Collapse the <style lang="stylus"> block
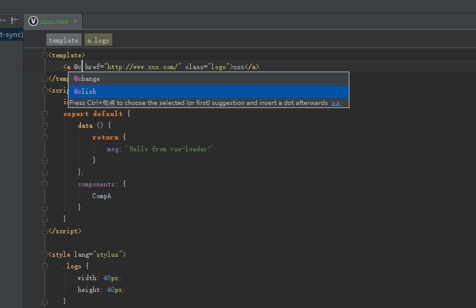Screen dimensions: 476x308 click(x=44, y=254)
